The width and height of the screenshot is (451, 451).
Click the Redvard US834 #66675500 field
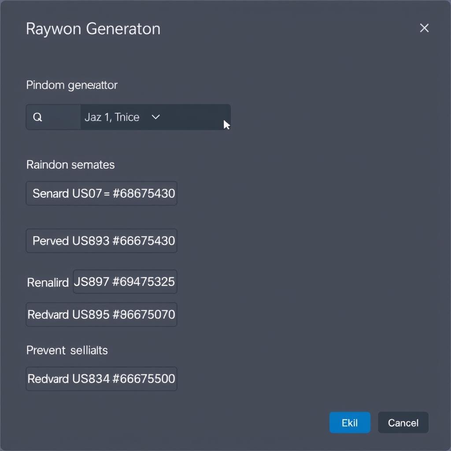101,379
